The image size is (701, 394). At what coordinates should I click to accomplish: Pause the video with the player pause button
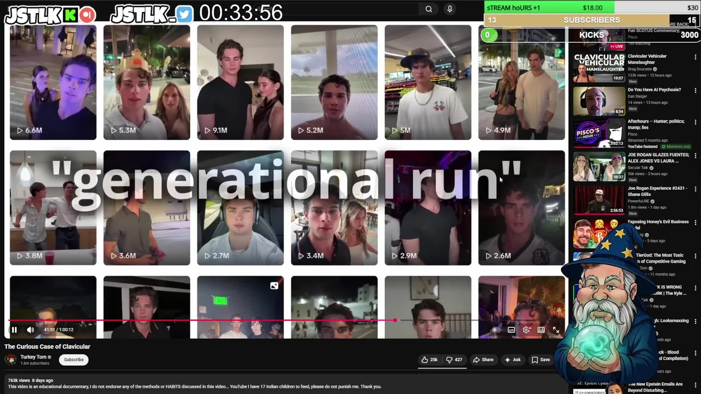pos(14,329)
